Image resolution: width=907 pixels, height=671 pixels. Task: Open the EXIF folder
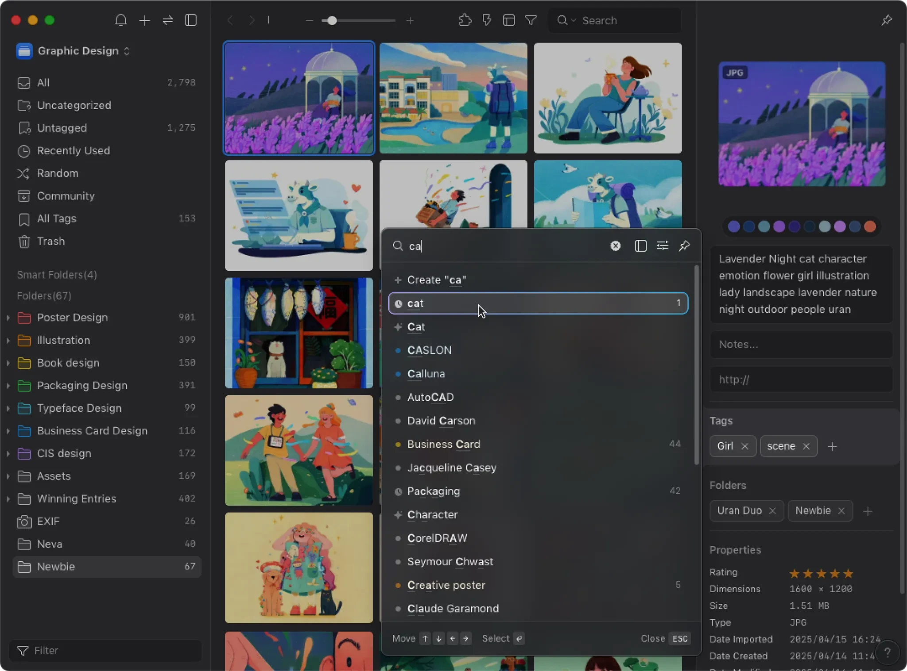(x=106, y=521)
